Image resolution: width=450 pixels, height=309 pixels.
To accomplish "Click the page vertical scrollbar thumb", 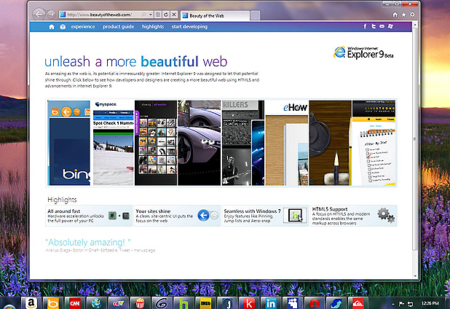I will 415,139.
